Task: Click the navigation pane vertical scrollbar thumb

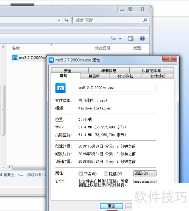Action: (x=3, y=110)
